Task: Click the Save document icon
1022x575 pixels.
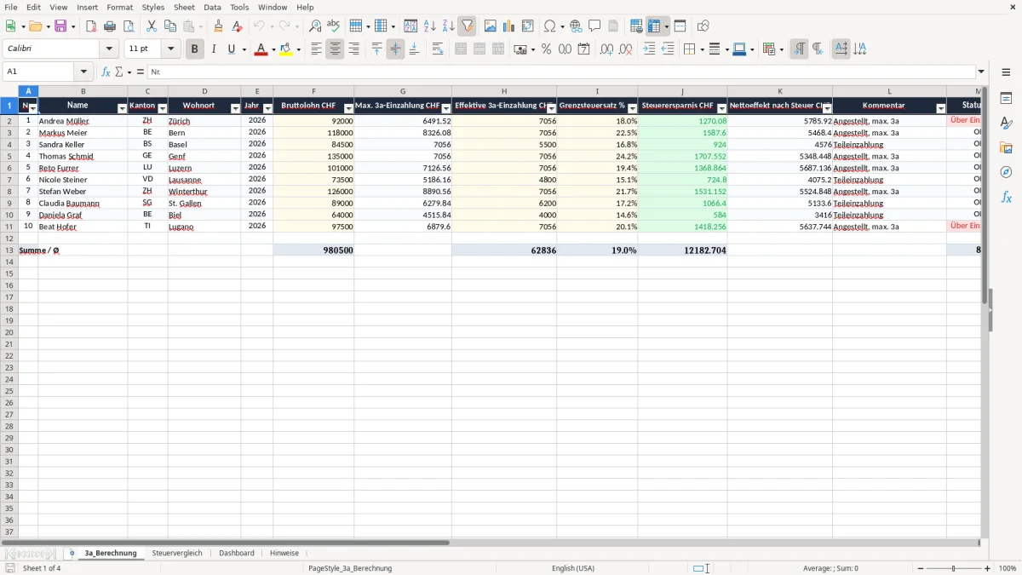Action: (x=60, y=26)
